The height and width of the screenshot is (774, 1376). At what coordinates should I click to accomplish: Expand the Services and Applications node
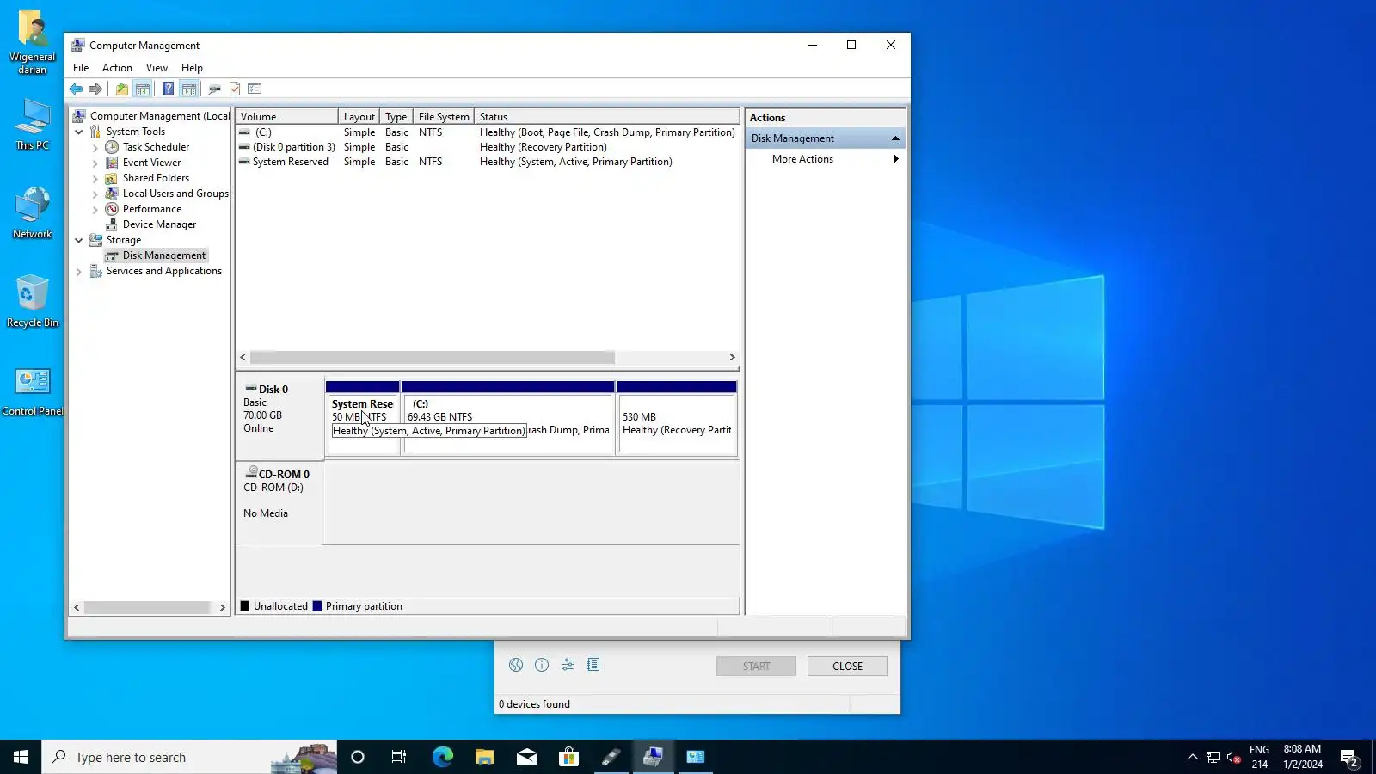pos(79,271)
